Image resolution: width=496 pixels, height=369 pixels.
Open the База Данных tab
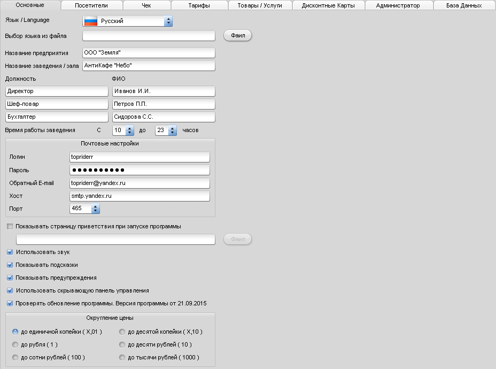click(x=463, y=5)
